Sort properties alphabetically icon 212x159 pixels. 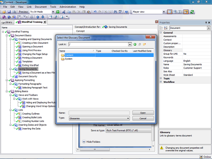click(x=166, y=28)
